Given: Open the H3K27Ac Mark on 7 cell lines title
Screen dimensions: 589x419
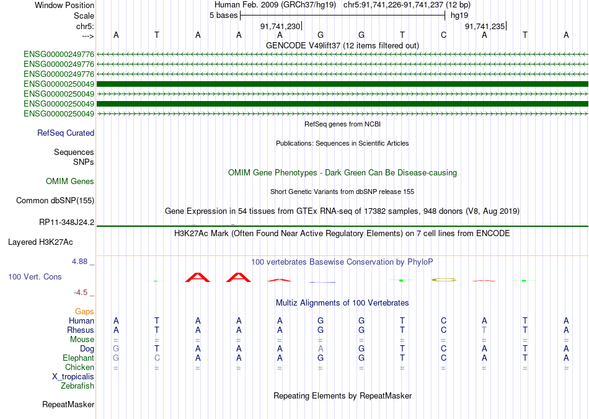Looking at the screenshot, I should pos(342,234).
